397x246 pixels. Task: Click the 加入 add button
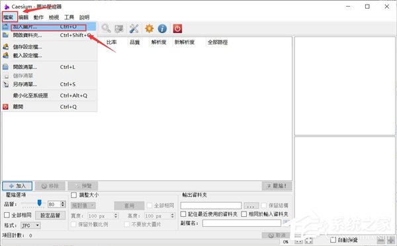[17, 186]
